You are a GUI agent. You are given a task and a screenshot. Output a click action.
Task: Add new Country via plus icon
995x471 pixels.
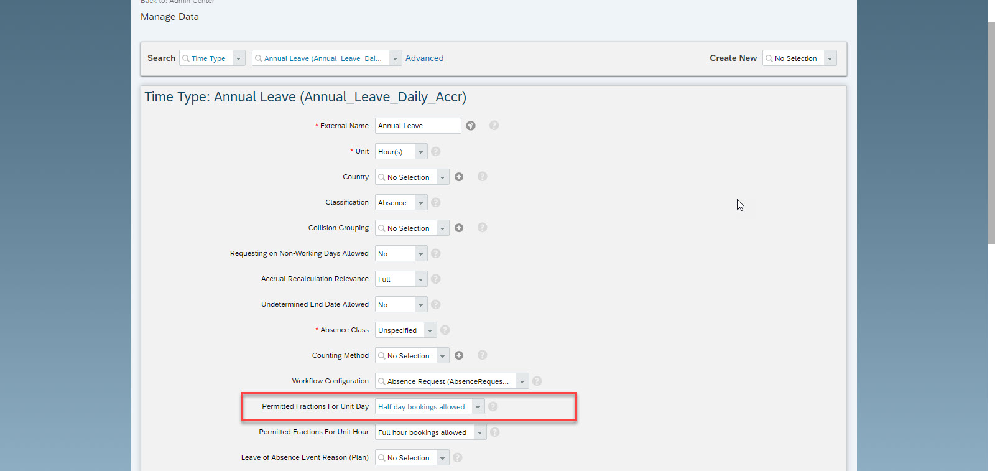coord(459,177)
